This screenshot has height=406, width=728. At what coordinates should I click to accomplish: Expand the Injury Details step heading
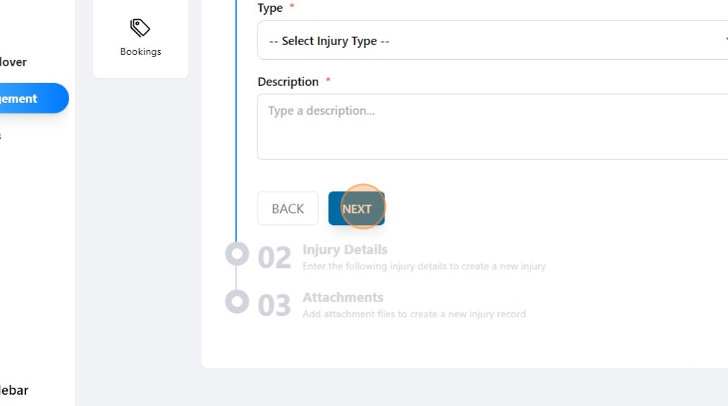point(345,250)
